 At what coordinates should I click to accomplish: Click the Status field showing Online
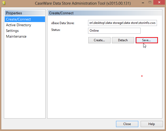pyautogui.click(x=114, y=31)
